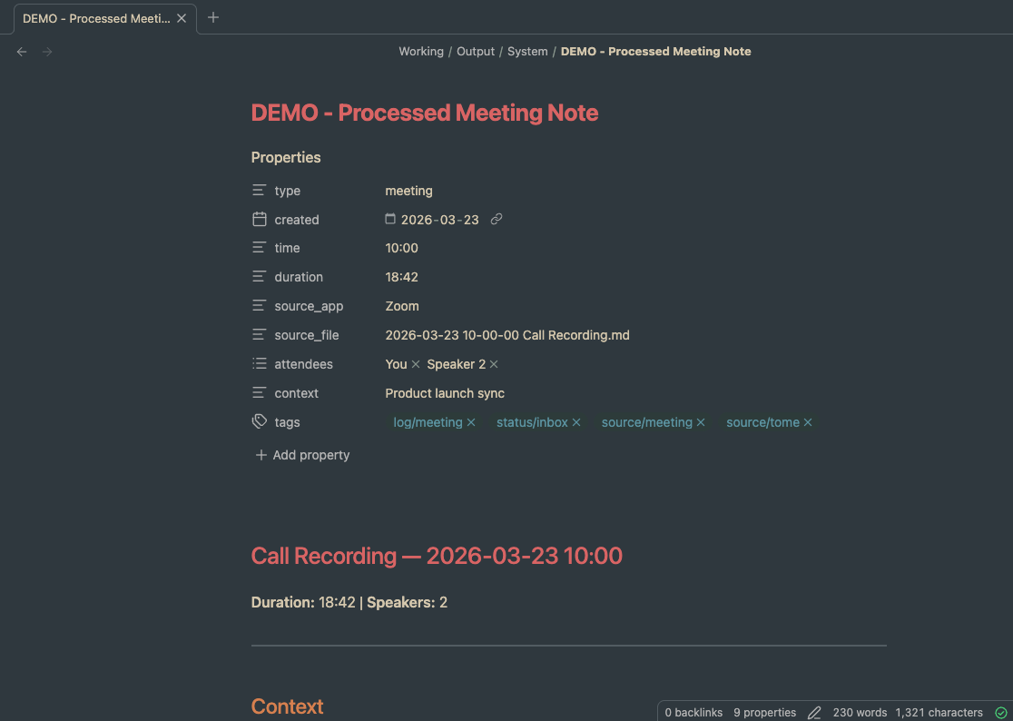
Task: Remove the log/meeting tag with its X
Action: (x=471, y=421)
